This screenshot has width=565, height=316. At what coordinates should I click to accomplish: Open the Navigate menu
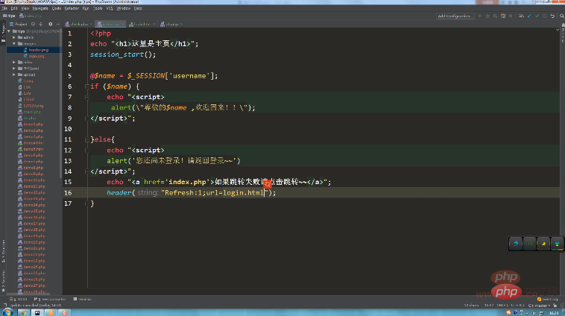[x=40, y=8]
